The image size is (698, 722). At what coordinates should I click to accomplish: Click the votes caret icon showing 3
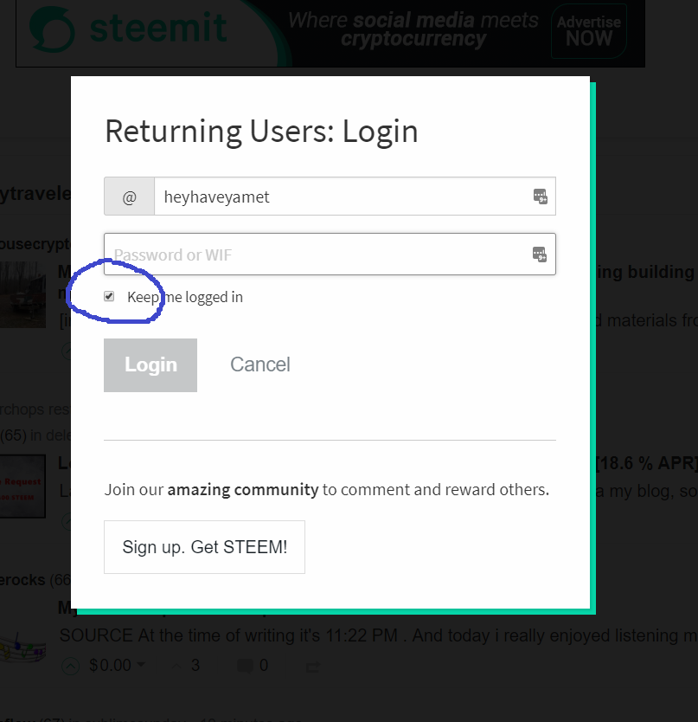click(176, 665)
